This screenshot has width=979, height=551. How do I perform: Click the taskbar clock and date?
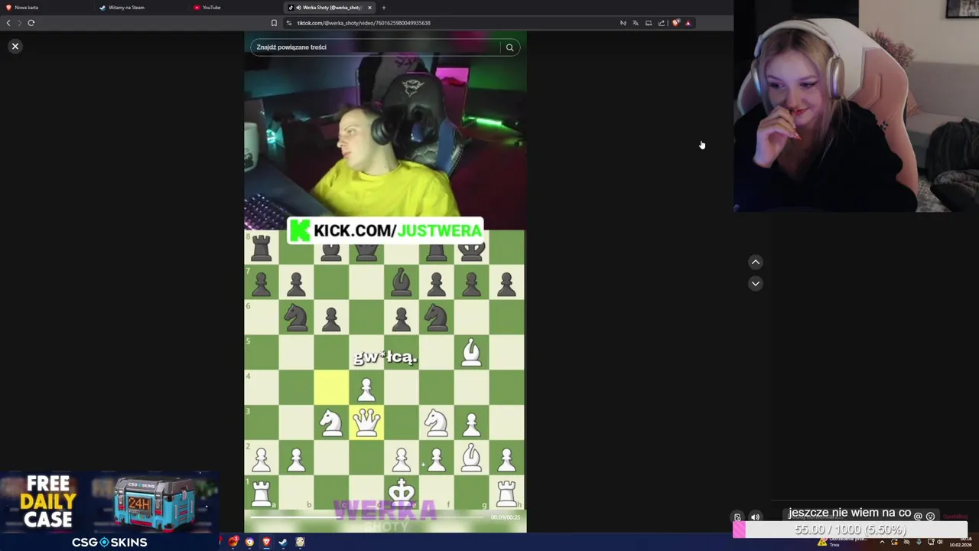(961, 542)
